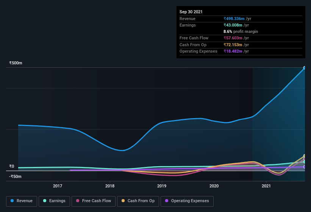Toggle the Earnings series legend button
Viewport: 311px width, 212px height.
coord(54,201)
